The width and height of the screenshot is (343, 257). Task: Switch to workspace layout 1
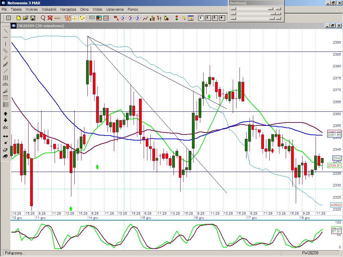tap(201, 18)
